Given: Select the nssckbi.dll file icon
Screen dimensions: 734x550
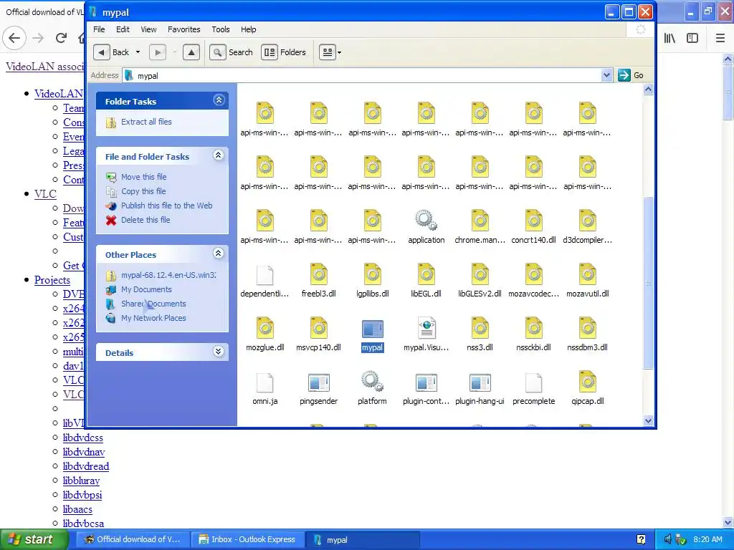Looking at the screenshot, I should tap(533, 328).
